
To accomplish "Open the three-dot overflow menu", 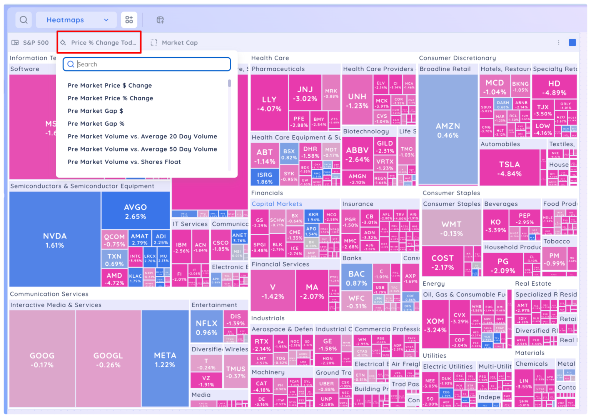I will pos(559,42).
